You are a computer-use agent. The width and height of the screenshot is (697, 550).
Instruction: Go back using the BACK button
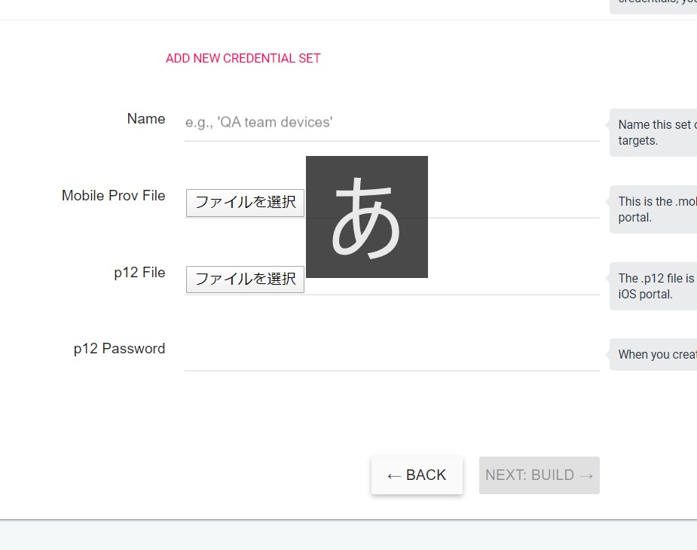tap(417, 475)
